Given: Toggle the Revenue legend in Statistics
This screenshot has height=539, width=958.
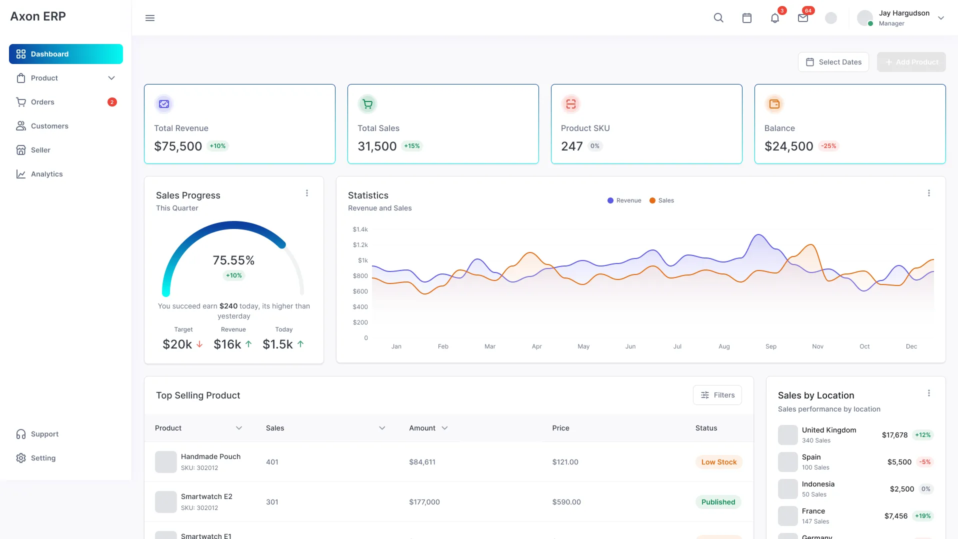Looking at the screenshot, I should pyautogui.click(x=624, y=200).
